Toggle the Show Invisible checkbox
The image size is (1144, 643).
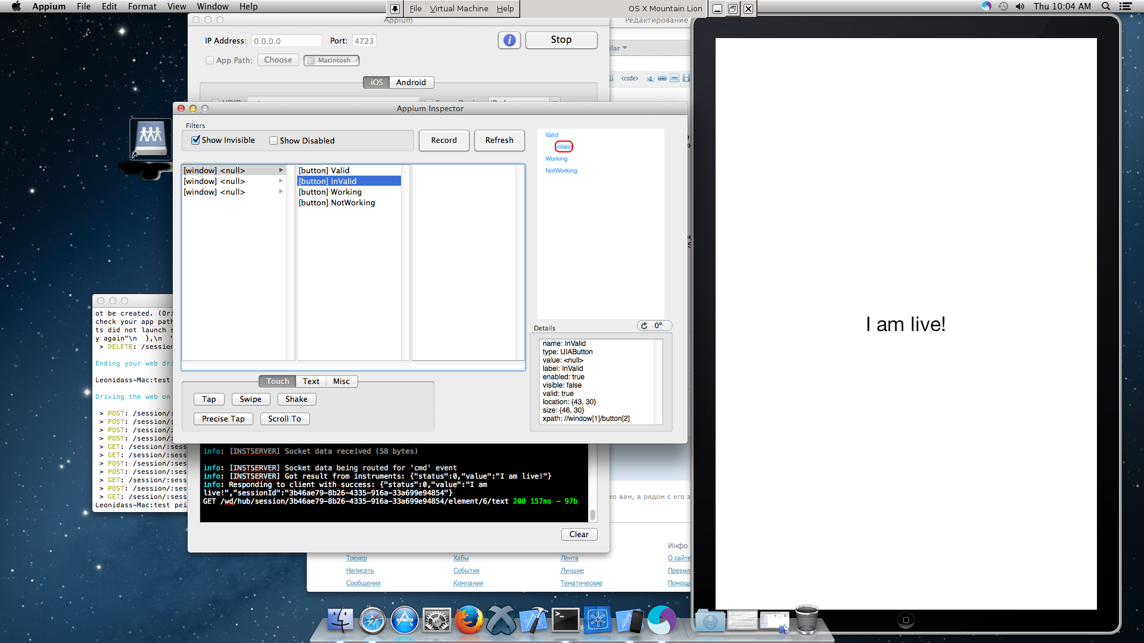point(195,141)
